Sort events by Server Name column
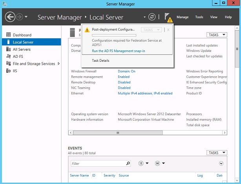This screenshot has height=184, width=241. tap(79, 175)
